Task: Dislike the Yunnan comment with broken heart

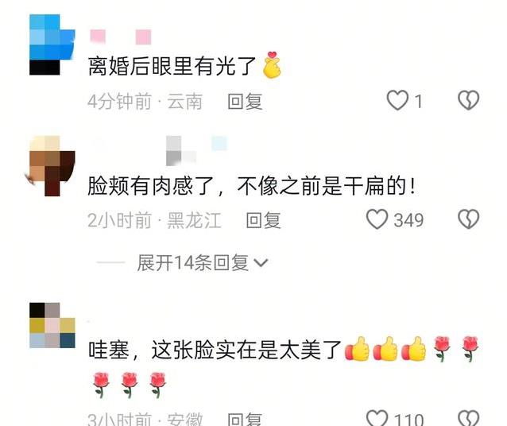Action: (x=469, y=100)
